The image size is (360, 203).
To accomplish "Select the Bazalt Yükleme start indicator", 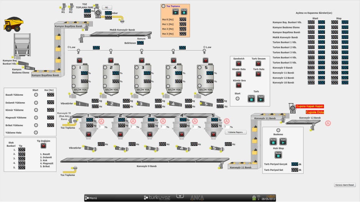I will (36, 95).
